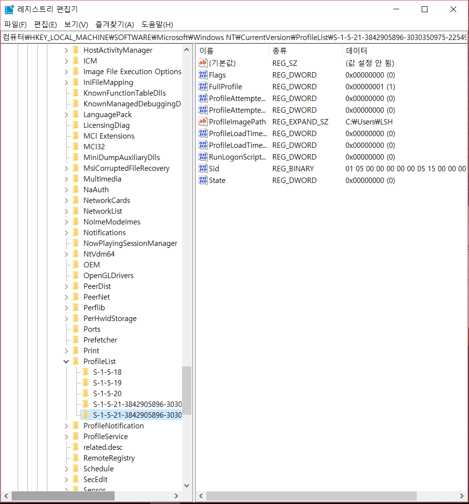Select the PeerDist registry key
Image resolution: width=469 pixels, height=504 pixels.
(97, 286)
